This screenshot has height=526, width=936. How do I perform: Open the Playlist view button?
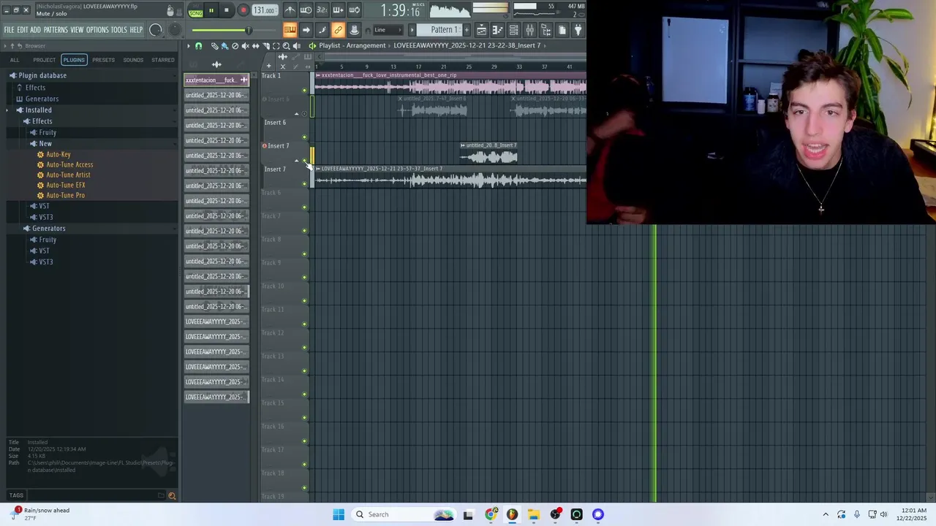[482, 30]
